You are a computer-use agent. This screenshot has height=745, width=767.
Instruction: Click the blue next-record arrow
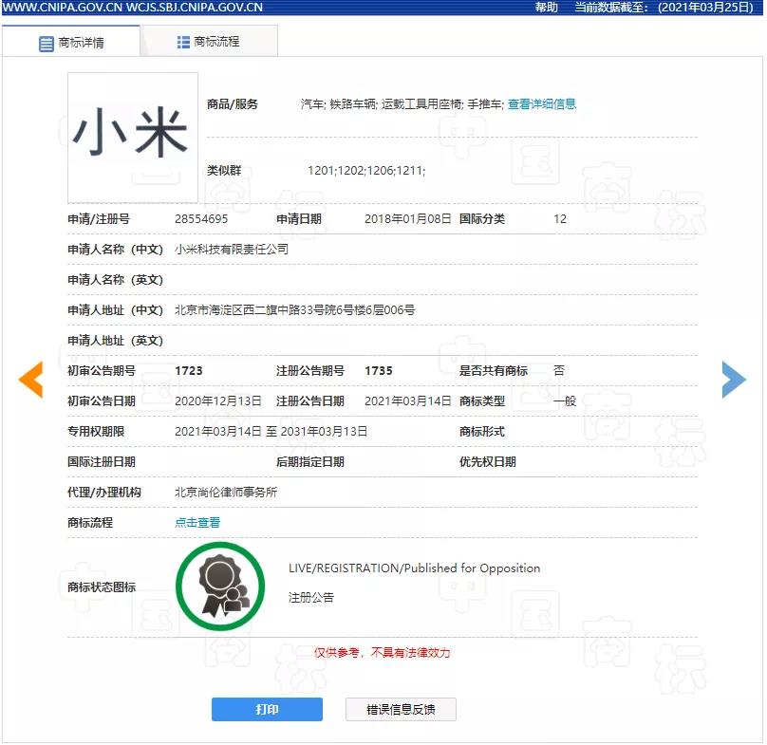[733, 380]
